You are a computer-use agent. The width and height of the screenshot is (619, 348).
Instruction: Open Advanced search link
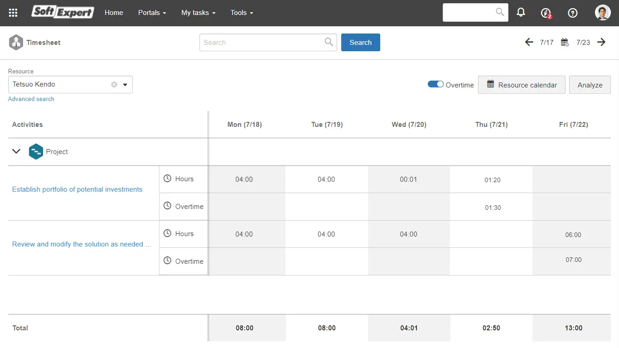tap(31, 99)
